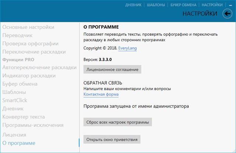The width and height of the screenshot is (236, 153).
Task: Click Открыть окно приветствия button
Action: 112,139
